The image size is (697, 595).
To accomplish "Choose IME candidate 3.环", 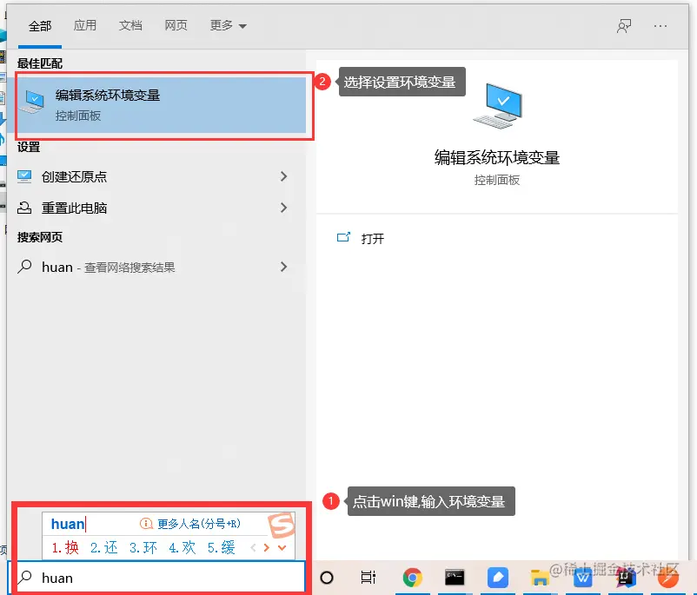I will (x=143, y=547).
